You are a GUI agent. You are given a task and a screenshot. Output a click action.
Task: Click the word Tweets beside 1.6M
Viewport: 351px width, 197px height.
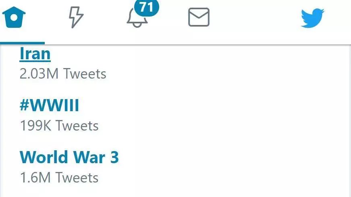pos(77,178)
